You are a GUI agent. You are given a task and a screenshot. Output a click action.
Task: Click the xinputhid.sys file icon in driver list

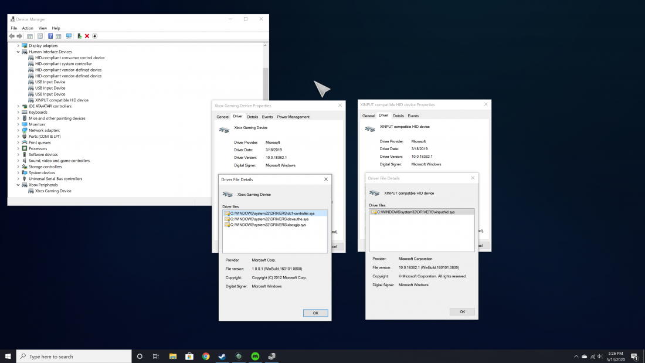pyautogui.click(x=374, y=212)
